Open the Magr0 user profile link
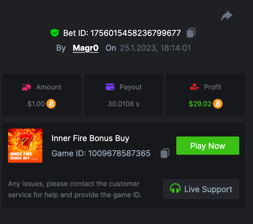Screen dimensions: 253x224 [x=86, y=48]
